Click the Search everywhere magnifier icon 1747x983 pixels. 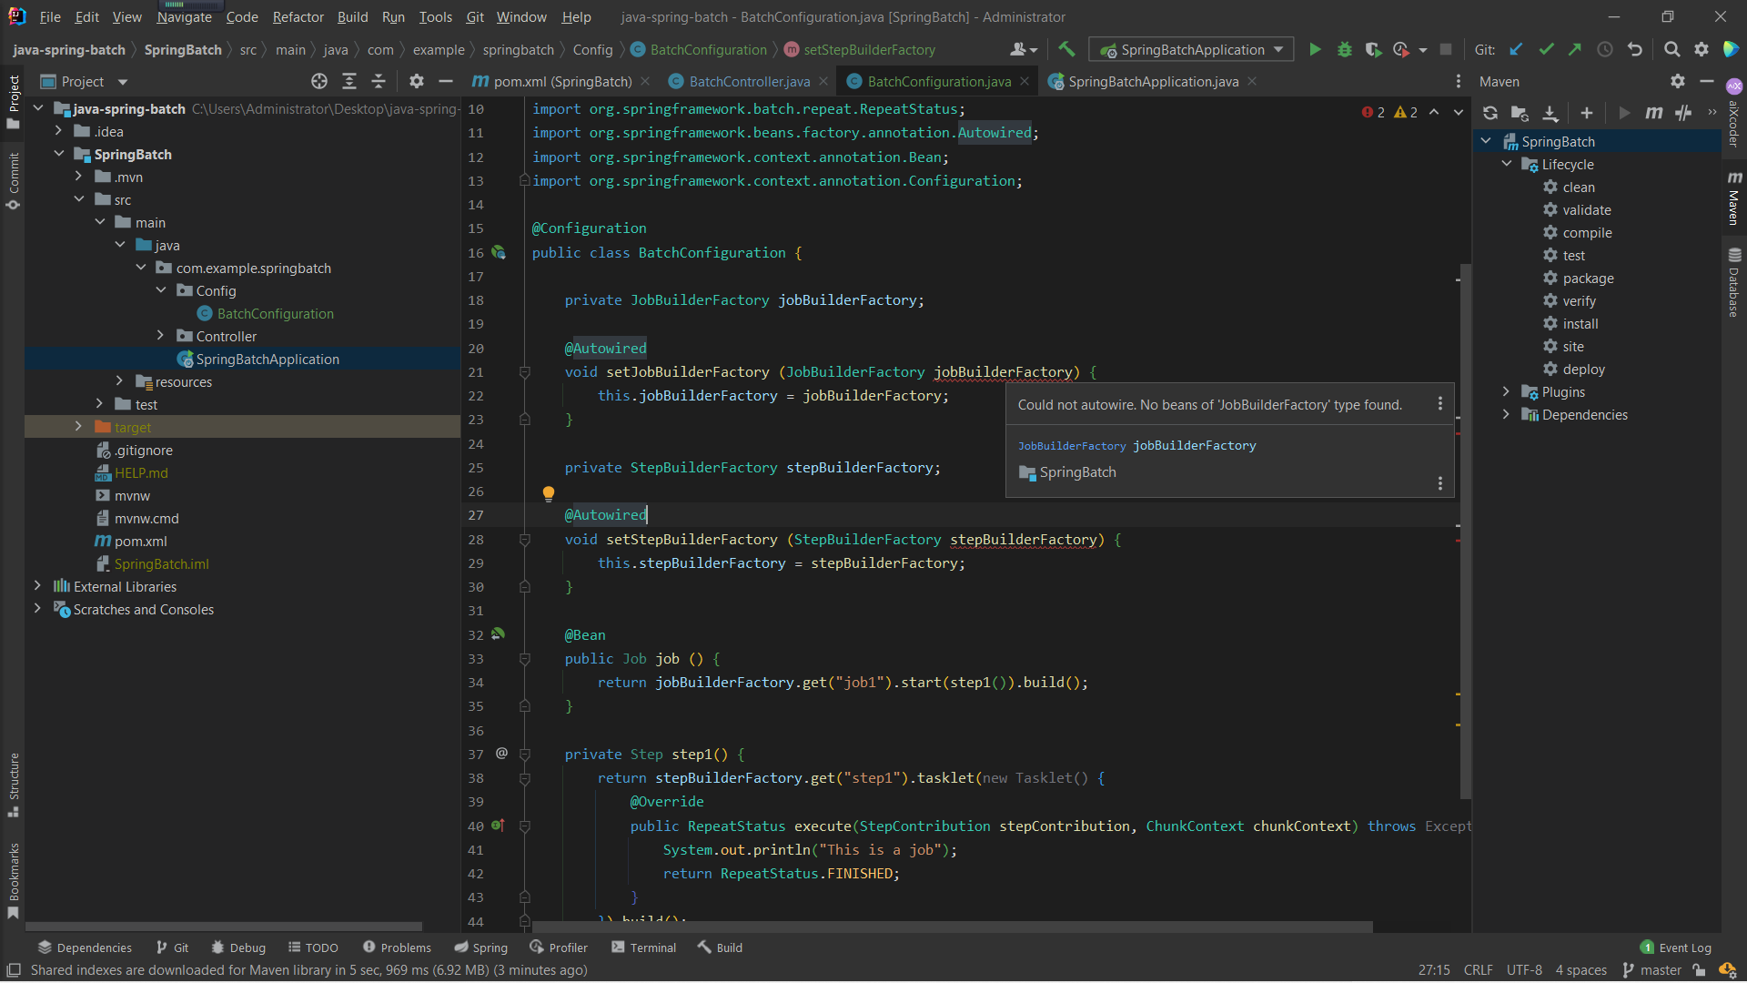coord(1672,49)
